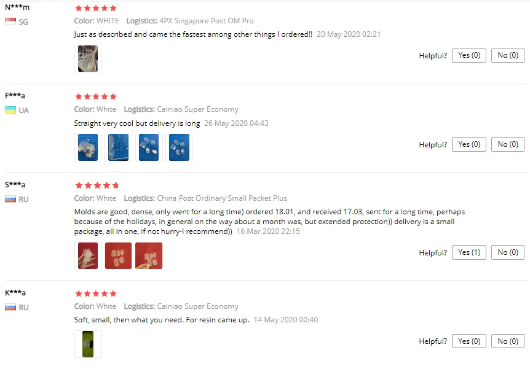The width and height of the screenshot is (530, 369).
Task: Open K***a's green review photo
Action: [x=88, y=344]
